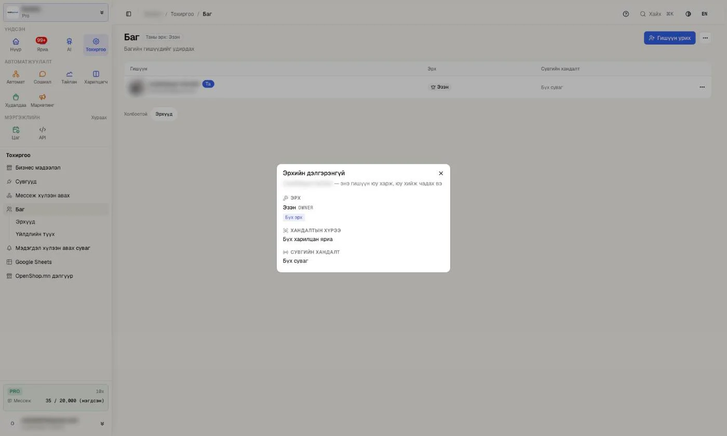Open the Сошиал social icon
The width and height of the screenshot is (727, 436).
tap(42, 77)
